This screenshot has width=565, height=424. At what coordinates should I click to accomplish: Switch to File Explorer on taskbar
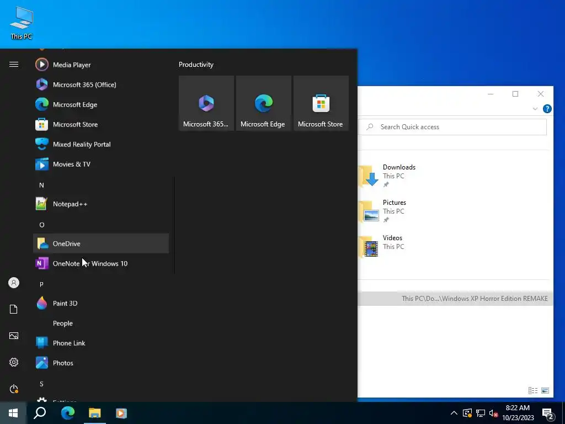[x=95, y=413]
